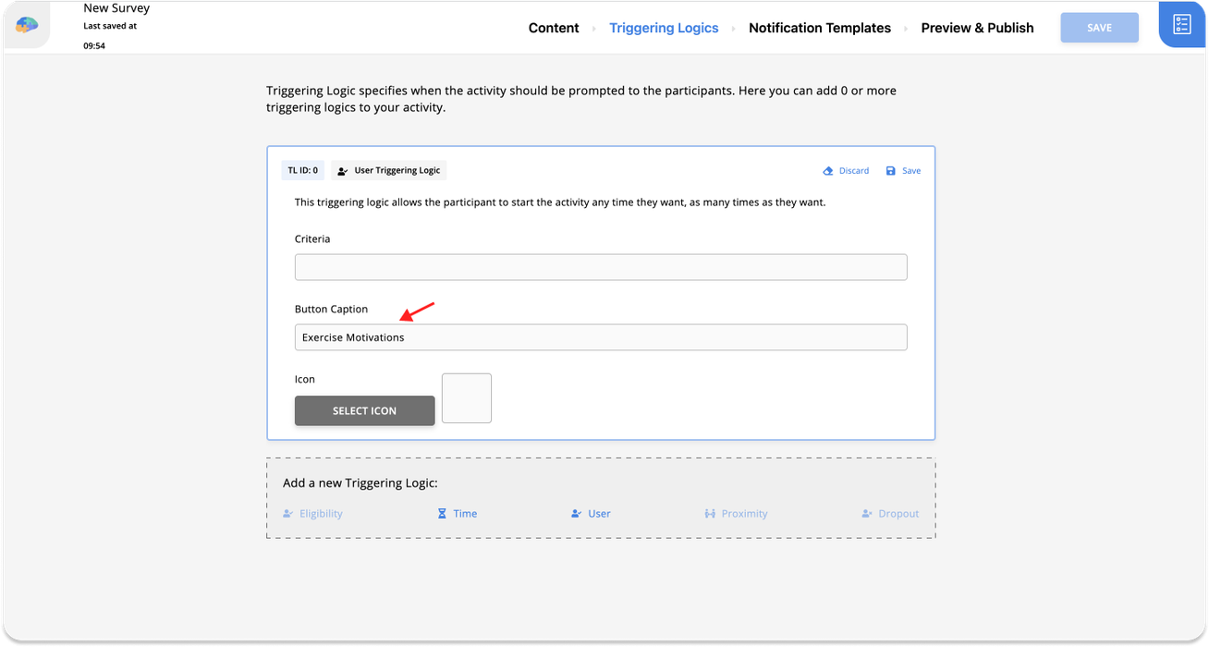The width and height of the screenshot is (1209, 647).
Task: Click the TL ID: 0 badge
Action: pos(302,170)
